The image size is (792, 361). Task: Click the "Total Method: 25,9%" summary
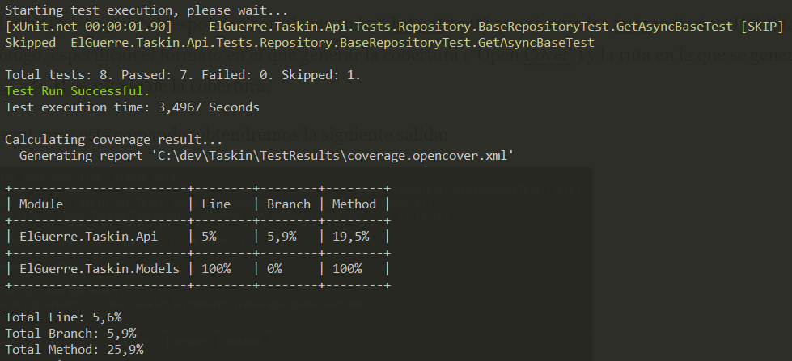tap(74, 349)
